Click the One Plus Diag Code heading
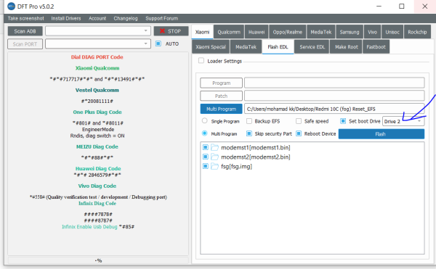 tap(97, 112)
